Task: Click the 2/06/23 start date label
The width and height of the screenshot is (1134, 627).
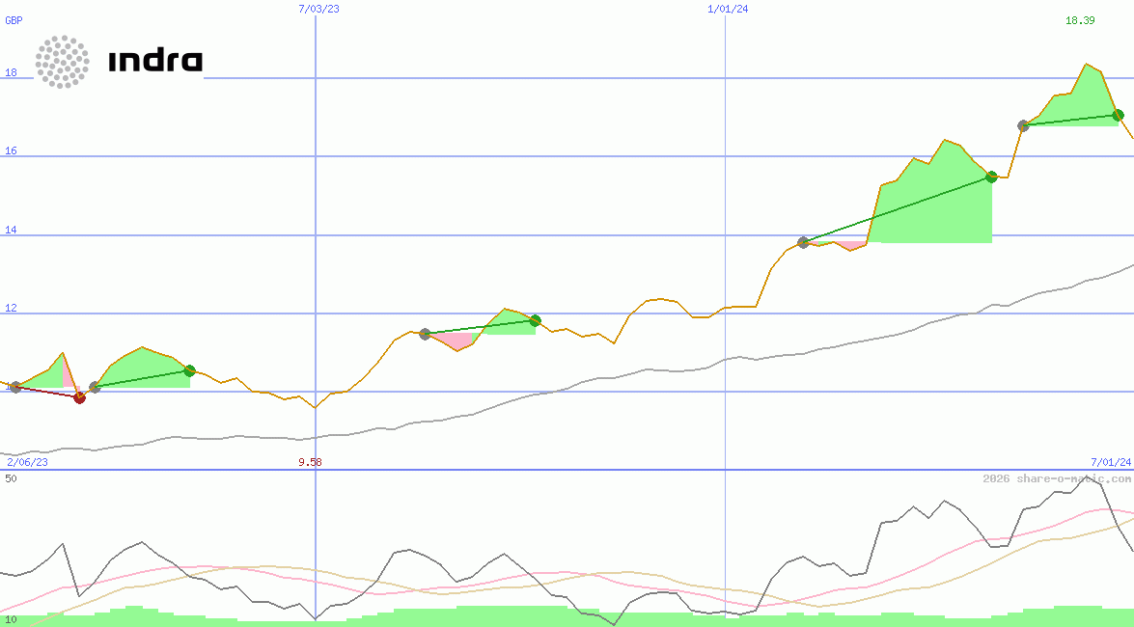Action: (x=27, y=462)
